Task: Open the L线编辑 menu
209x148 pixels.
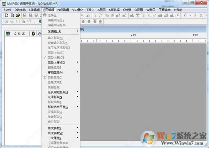Action: pyautogui.click(x=34, y=10)
